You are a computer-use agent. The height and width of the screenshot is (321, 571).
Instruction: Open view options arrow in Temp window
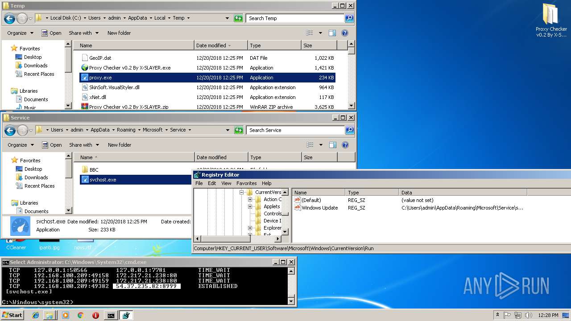click(x=320, y=33)
